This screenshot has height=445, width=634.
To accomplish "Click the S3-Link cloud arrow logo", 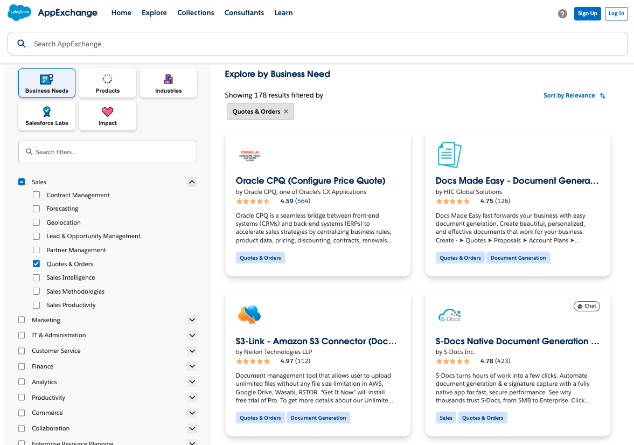I will (249, 315).
